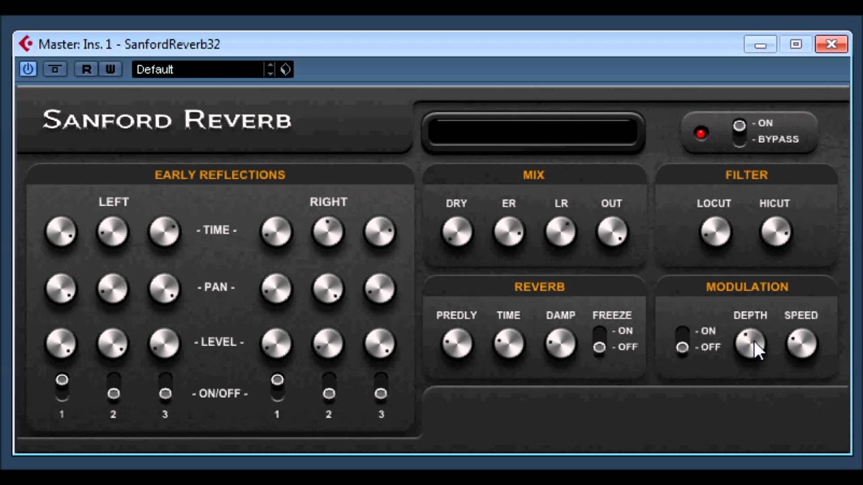Image resolution: width=863 pixels, height=485 pixels.
Task: Click Right reflection 3 PAN knob
Action: [x=380, y=288]
